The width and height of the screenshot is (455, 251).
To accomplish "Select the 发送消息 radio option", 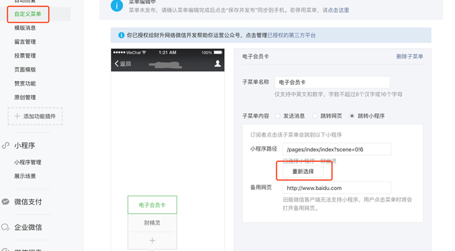I will (x=278, y=116).
